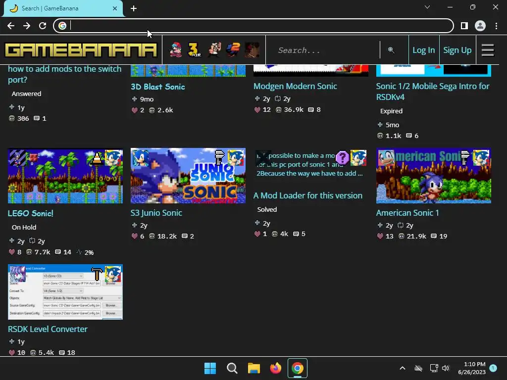Open the 3D Blast Sonic mod link
Screen dimensions: 507x380
click(158, 87)
